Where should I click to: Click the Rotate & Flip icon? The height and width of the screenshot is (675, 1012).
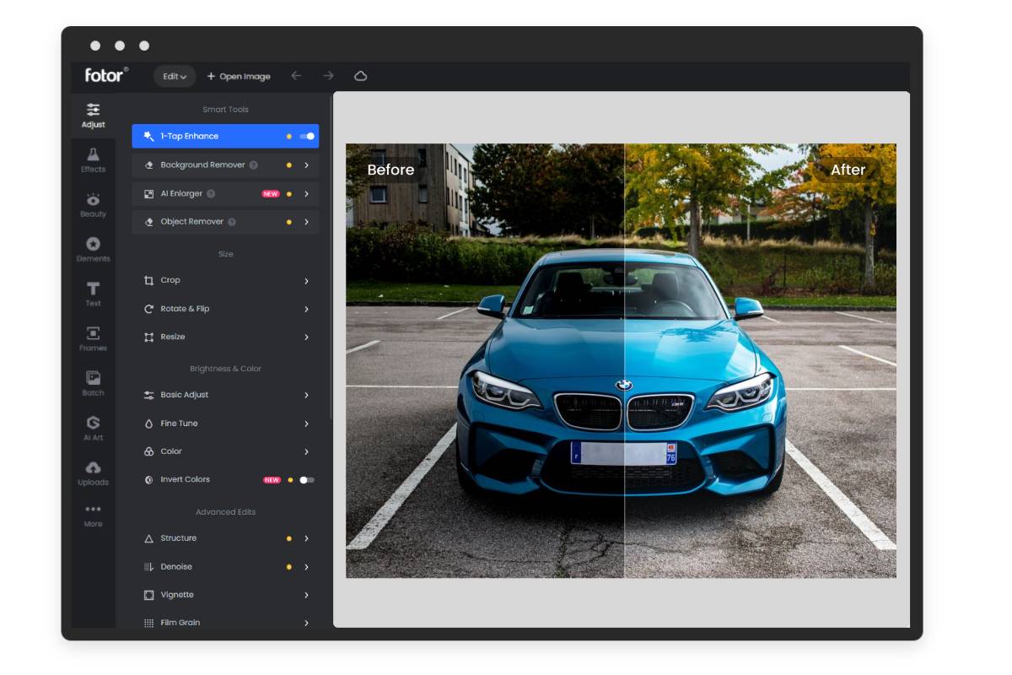coord(148,309)
